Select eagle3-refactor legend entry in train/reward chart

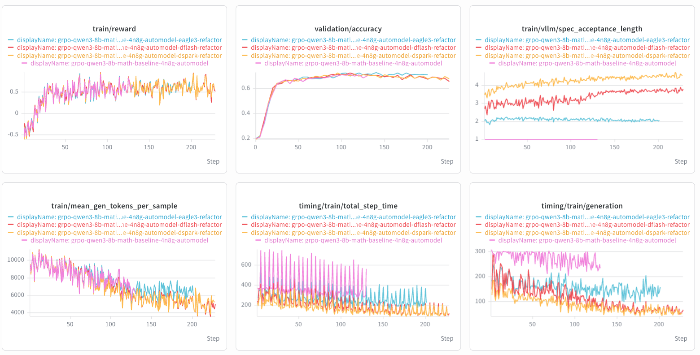114,40
